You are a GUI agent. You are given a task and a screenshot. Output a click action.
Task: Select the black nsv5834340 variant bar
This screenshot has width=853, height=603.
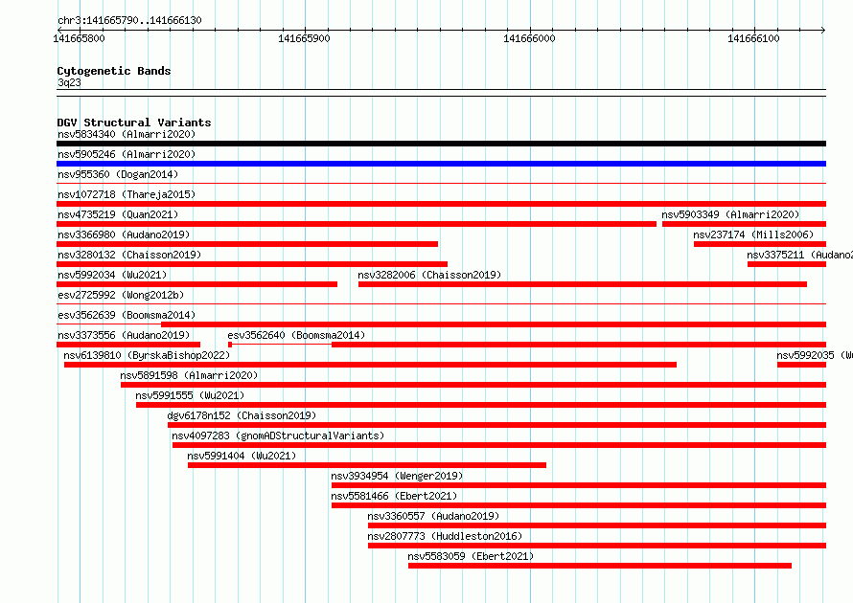[x=441, y=144]
